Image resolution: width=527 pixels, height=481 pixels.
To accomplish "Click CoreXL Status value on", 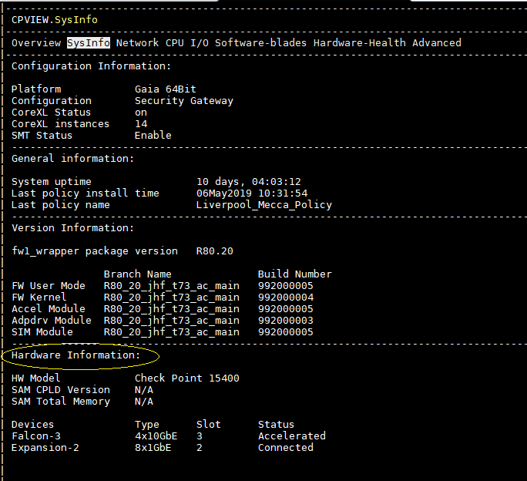I will click(x=141, y=113).
